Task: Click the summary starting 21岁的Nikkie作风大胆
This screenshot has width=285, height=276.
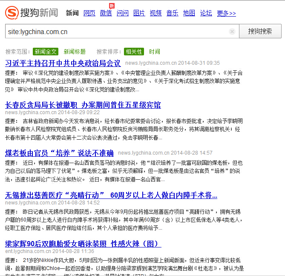Action: pyautogui.click(x=124, y=266)
